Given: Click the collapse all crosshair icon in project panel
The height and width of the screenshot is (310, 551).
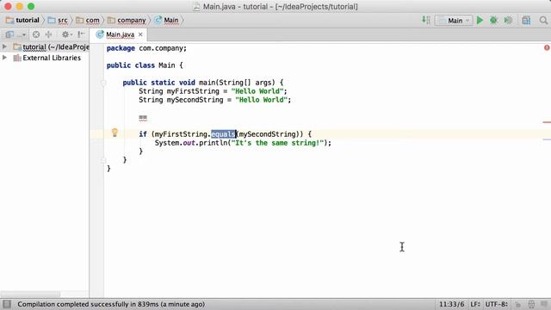Looking at the screenshot, I should pyautogui.click(x=48, y=34).
